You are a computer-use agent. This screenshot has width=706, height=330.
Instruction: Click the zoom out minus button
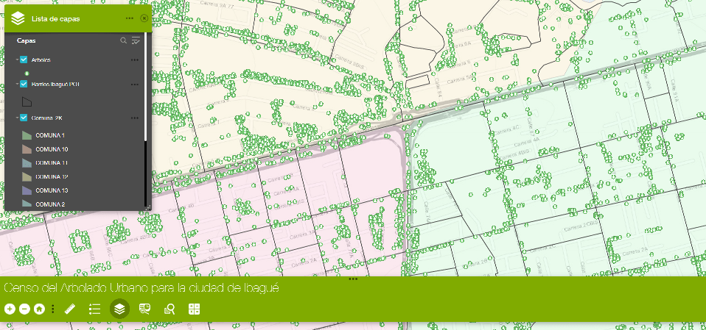24,309
